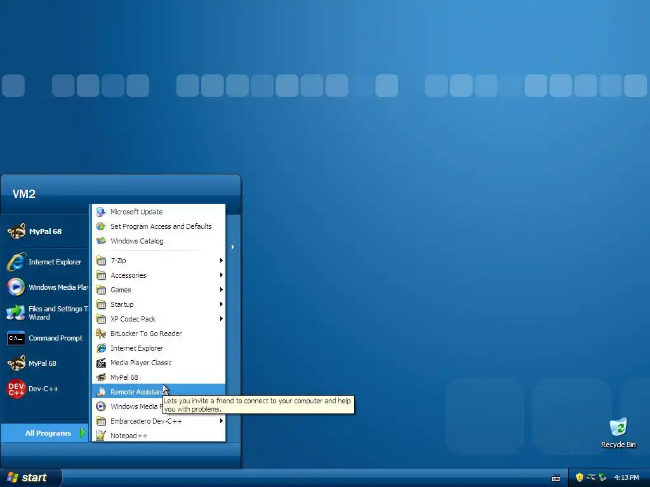Click the XP Codec Pack folder icon
Image resolution: width=650 pixels, height=487 pixels.
point(101,318)
